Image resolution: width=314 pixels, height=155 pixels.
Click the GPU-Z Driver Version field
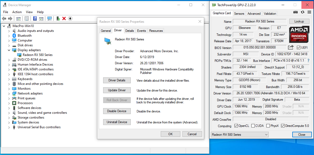[x=271, y=93]
